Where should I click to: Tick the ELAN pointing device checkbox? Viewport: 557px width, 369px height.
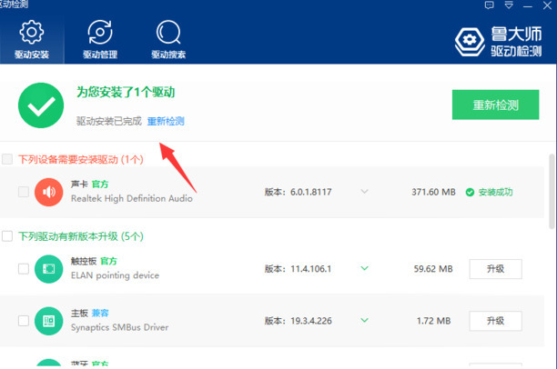[24, 269]
